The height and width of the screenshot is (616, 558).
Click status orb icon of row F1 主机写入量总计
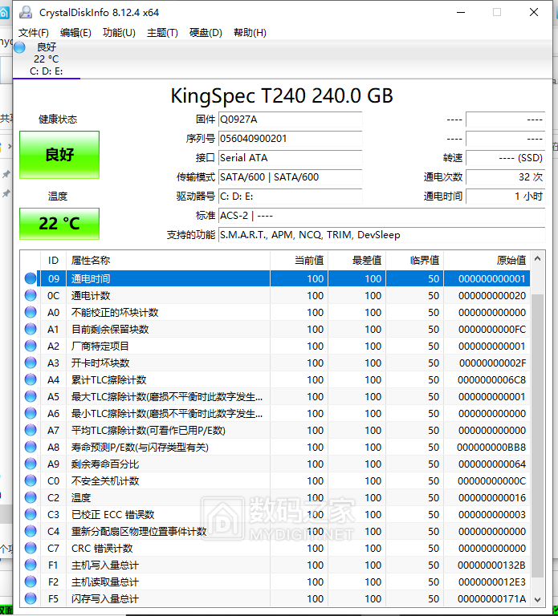coord(31,565)
